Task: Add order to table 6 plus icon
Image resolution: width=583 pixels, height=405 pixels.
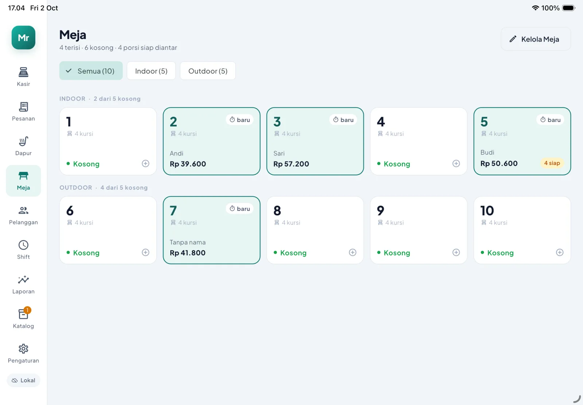Action: [145, 252]
